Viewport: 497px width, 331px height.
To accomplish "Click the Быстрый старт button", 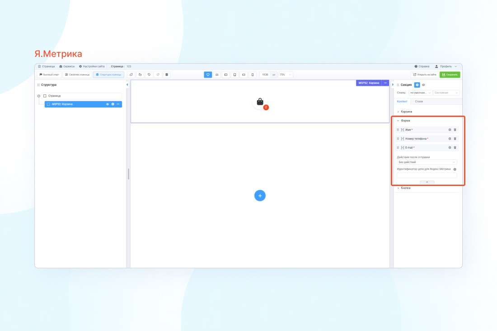I will click(49, 75).
